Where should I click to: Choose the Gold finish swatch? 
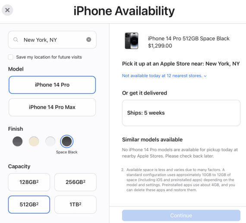point(34,141)
